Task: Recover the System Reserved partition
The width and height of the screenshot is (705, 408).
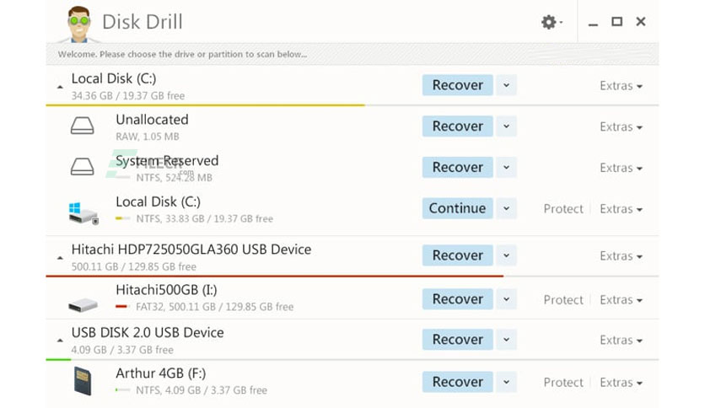Action: [x=457, y=167]
